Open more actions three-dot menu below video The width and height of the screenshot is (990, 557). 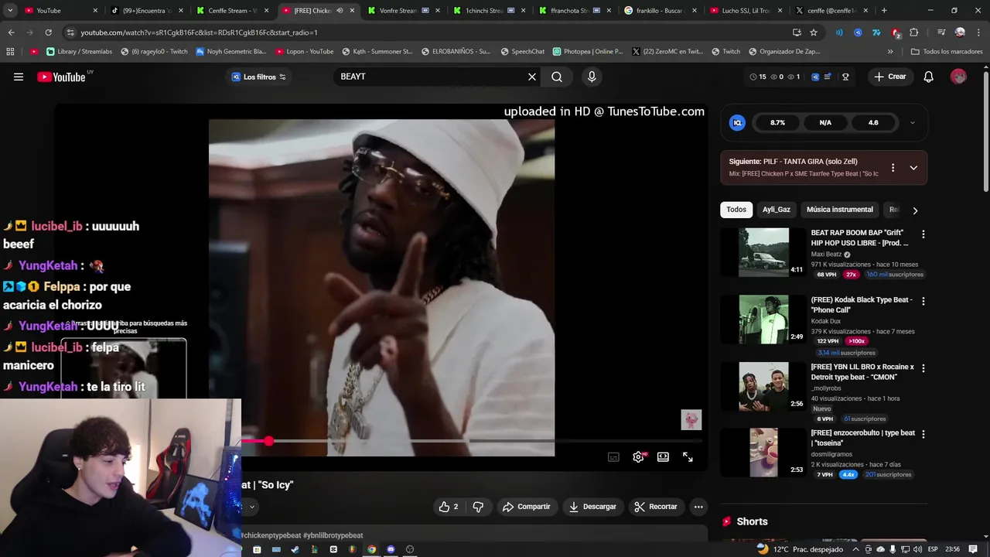coord(698,507)
